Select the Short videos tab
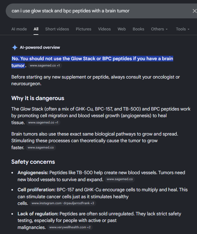The width and height of the screenshot is (197, 234). pyautogui.click(x=57, y=29)
